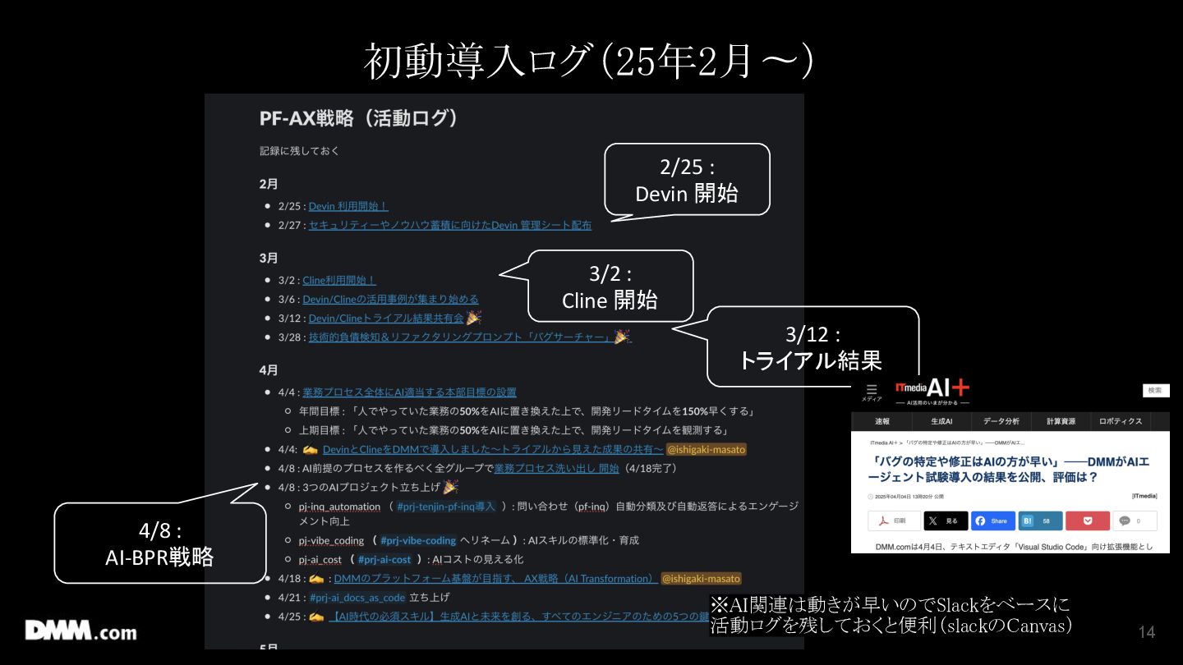Click the pj-vibe_coding item
Image resolution: width=1183 pixels, height=665 pixels.
click(331, 540)
